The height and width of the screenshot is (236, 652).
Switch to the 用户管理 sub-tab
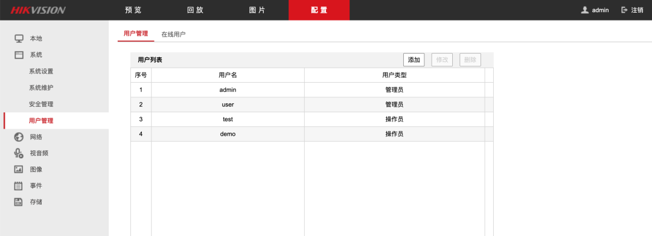[136, 34]
